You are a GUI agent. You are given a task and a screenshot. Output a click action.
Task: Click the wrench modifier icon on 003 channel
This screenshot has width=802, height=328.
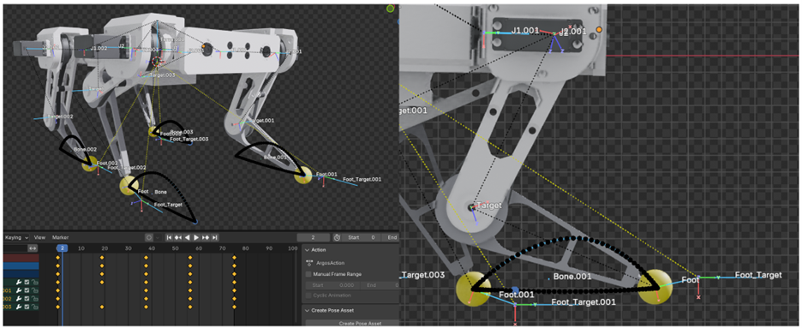click(x=19, y=307)
